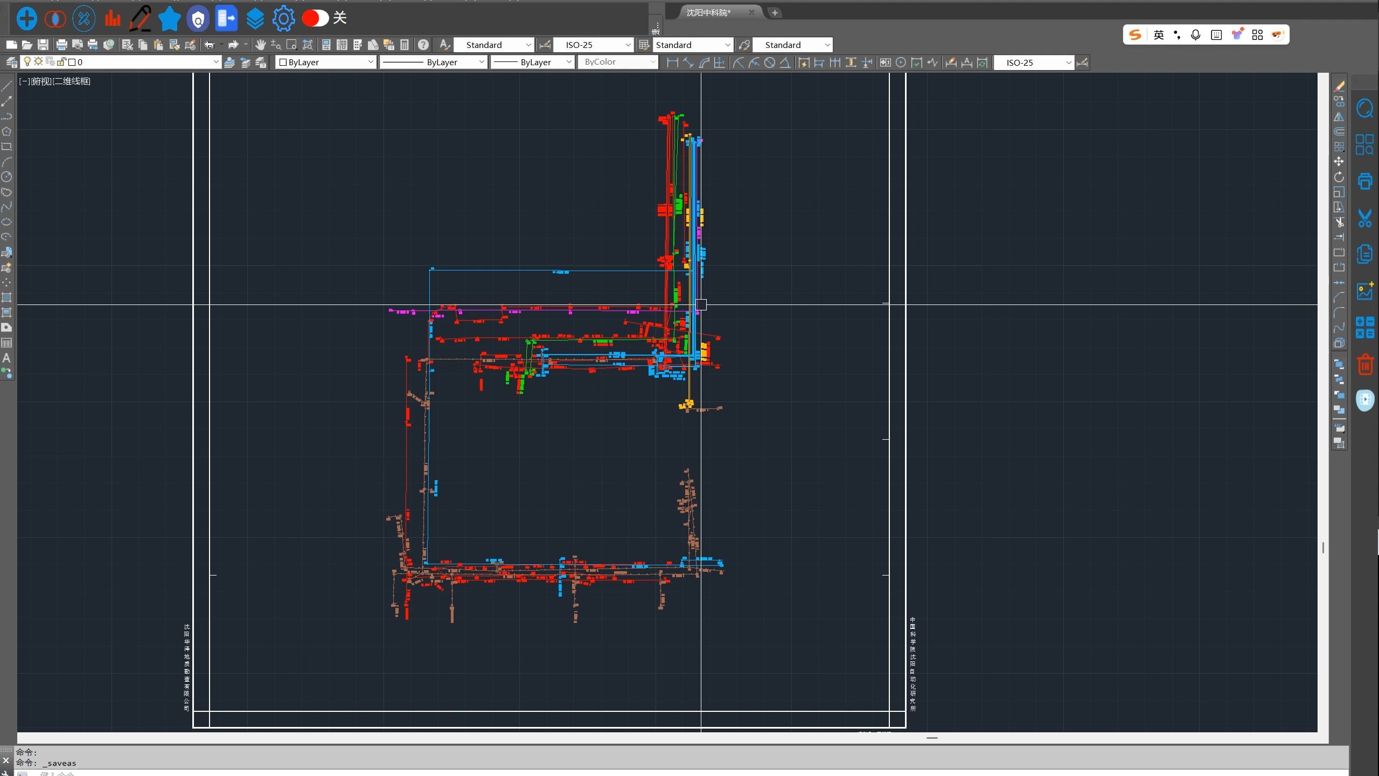Click the blue plus circle plugin icon
Screen dimensions: 1379x776
click(x=26, y=18)
